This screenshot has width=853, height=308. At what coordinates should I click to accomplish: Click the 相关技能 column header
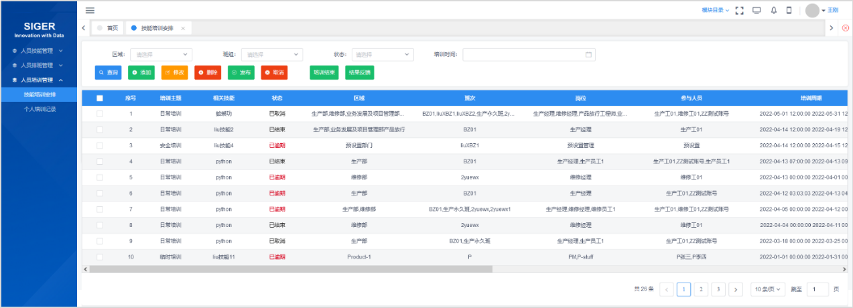click(x=223, y=98)
